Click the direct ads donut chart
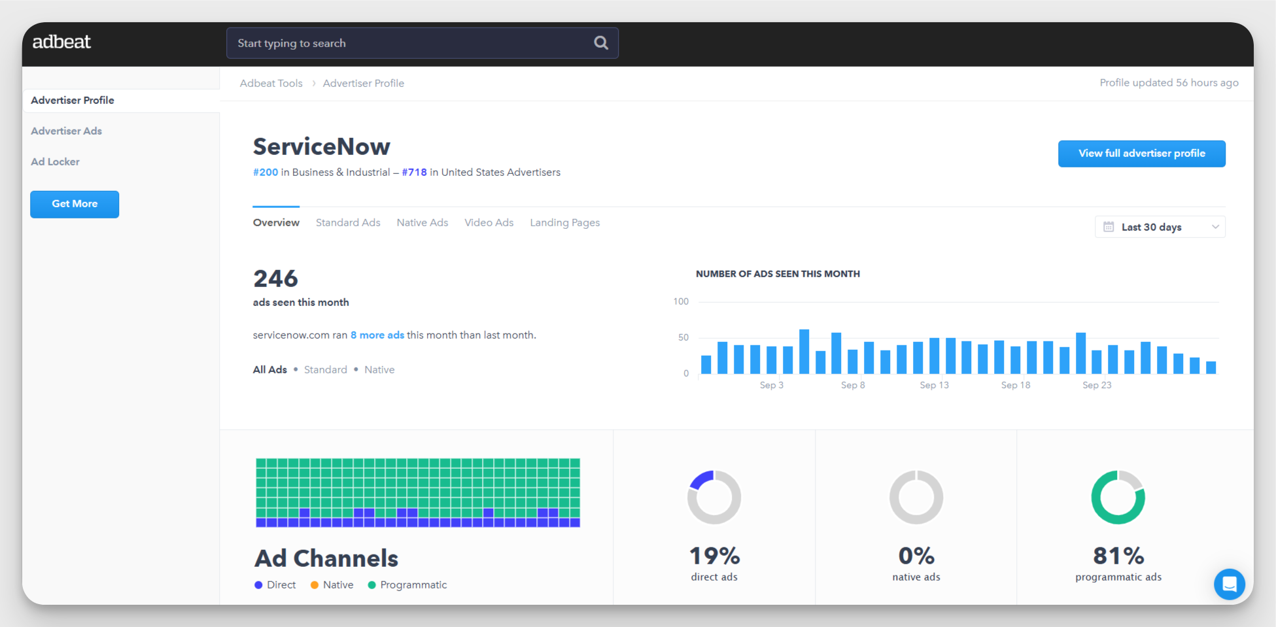 714,497
